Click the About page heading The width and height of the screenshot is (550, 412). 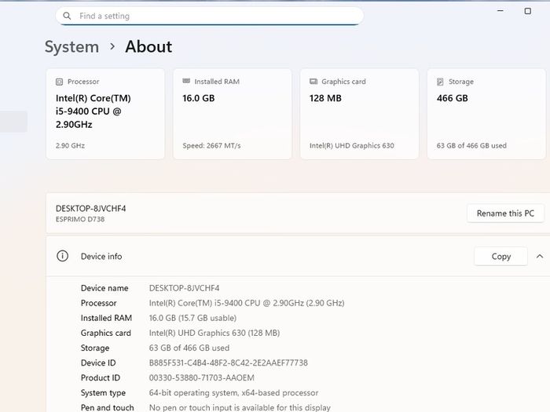point(148,46)
